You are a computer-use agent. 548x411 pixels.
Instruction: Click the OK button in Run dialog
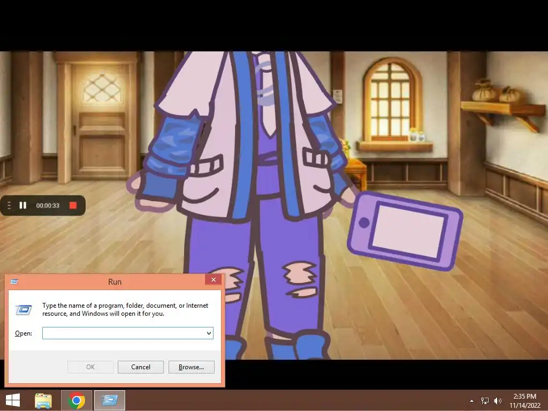click(x=90, y=367)
